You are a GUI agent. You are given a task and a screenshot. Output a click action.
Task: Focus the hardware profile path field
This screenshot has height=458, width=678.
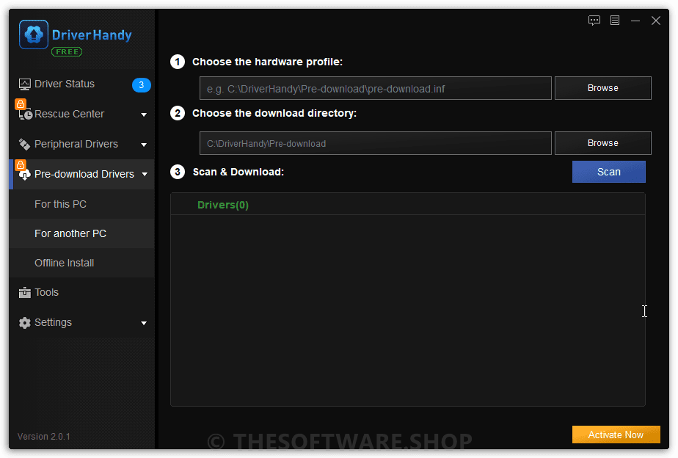(x=376, y=88)
